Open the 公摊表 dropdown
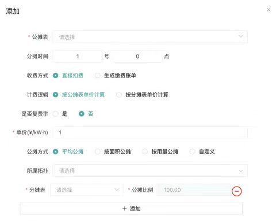This screenshot has height=221, width=276. click(151, 37)
